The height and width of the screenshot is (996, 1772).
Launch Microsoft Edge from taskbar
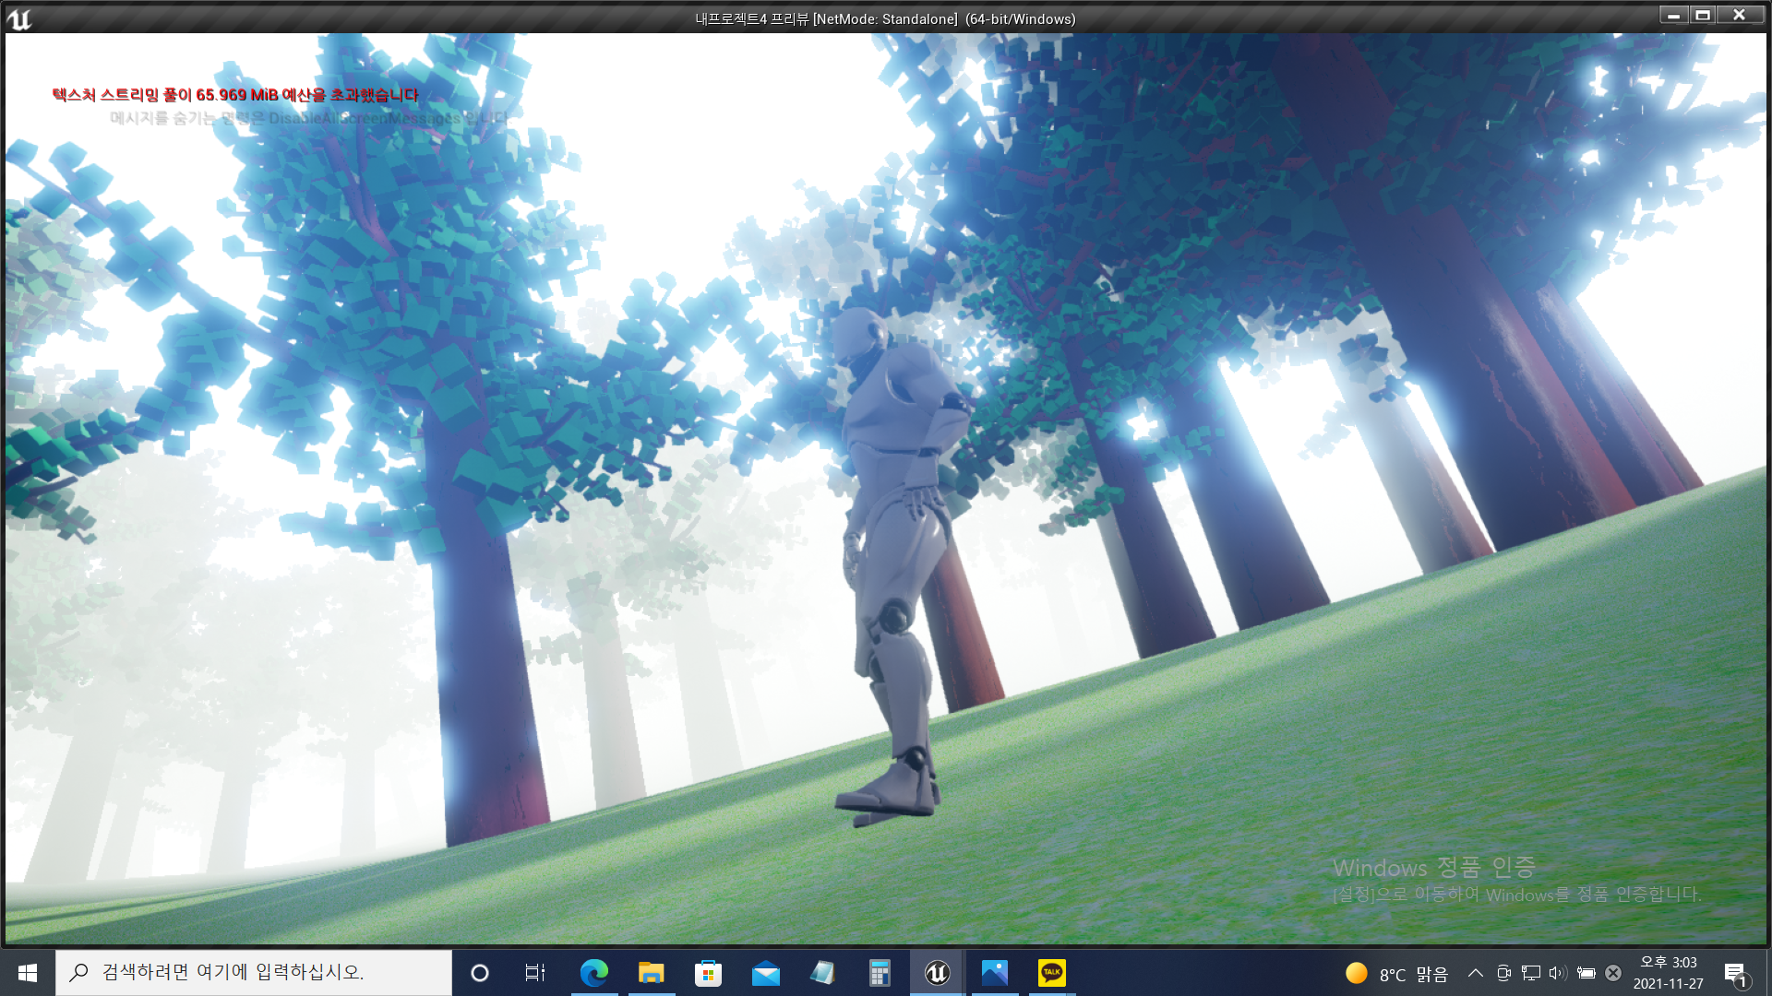click(x=593, y=973)
